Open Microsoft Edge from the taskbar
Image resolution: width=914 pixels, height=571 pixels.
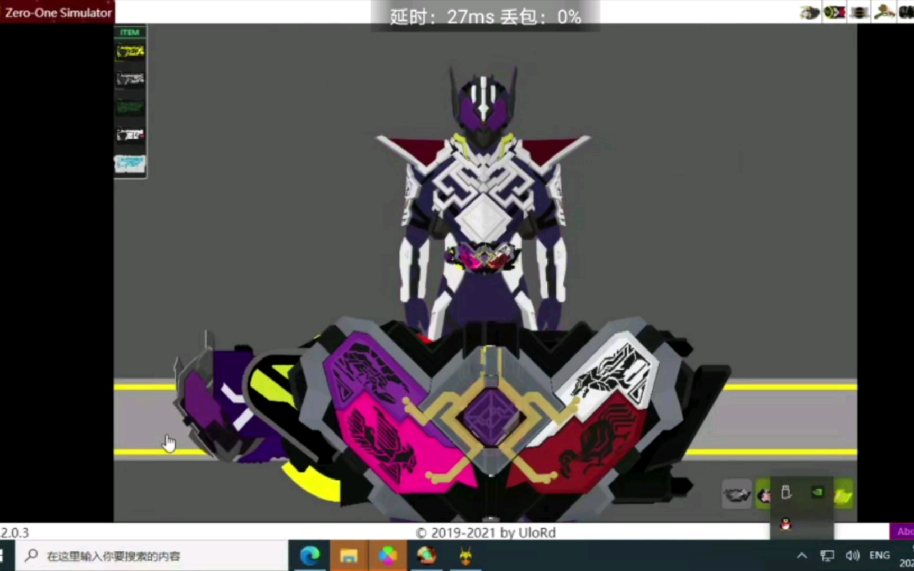coord(310,556)
